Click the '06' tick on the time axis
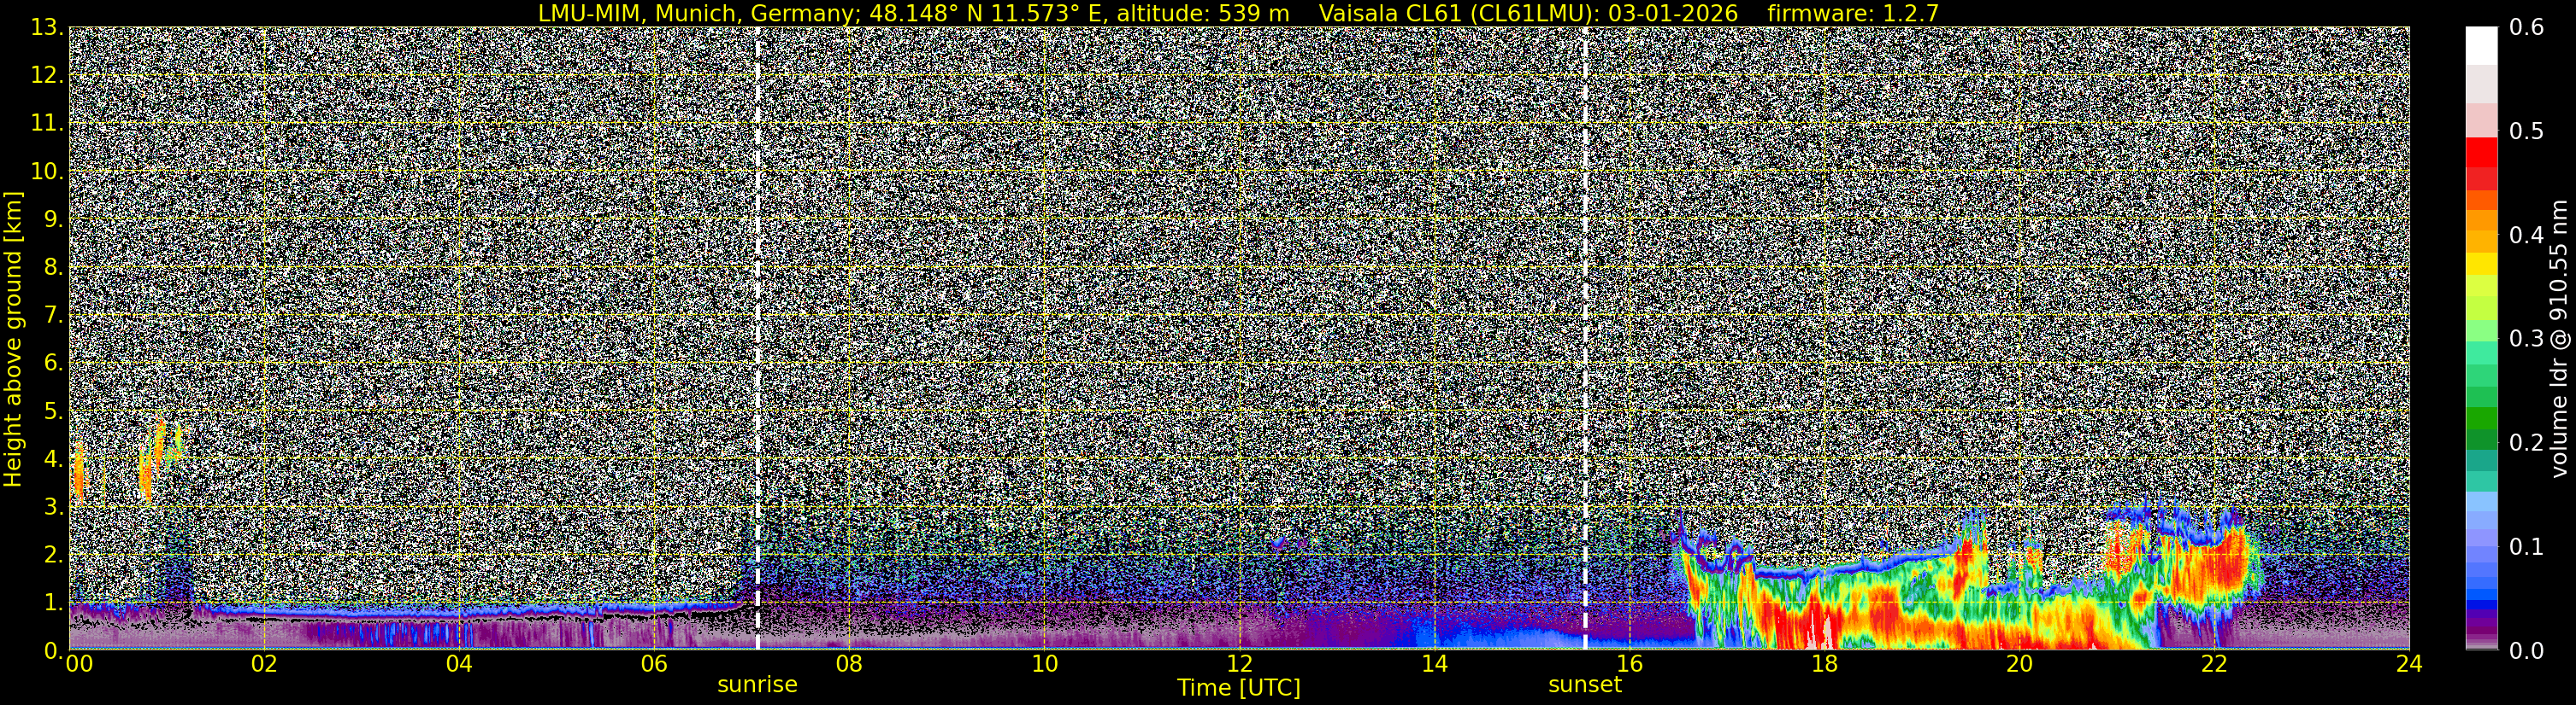This screenshot has width=2576, height=705. [x=654, y=664]
